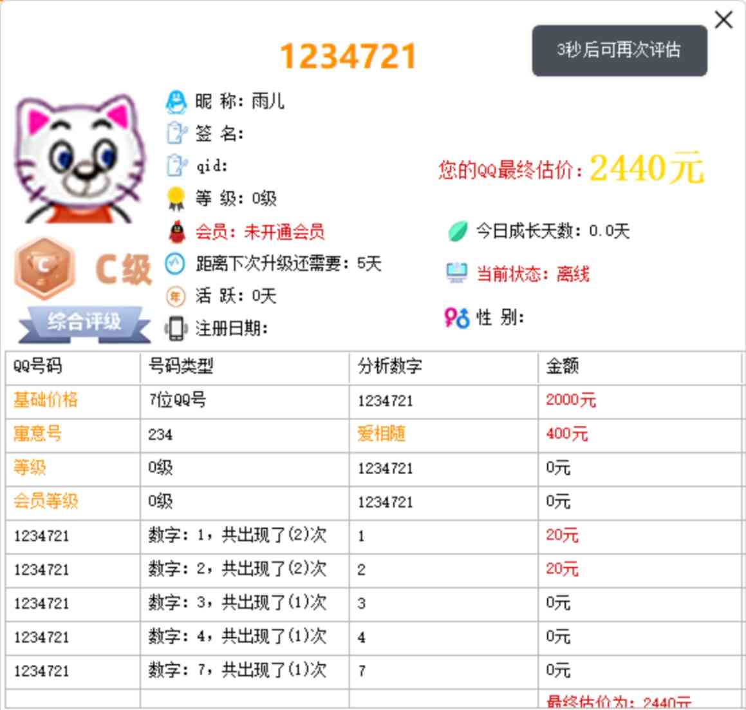Close the QQ valuation window
The height and width of the screenshot is (710, 746).
tap(723, 20)
